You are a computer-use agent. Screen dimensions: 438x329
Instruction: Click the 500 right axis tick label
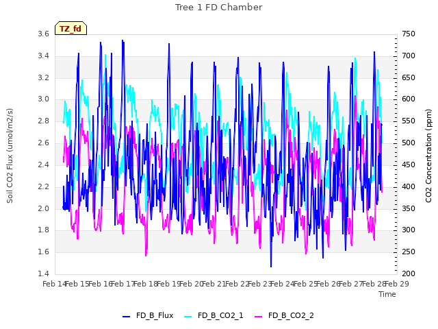(x=409, y=143)
